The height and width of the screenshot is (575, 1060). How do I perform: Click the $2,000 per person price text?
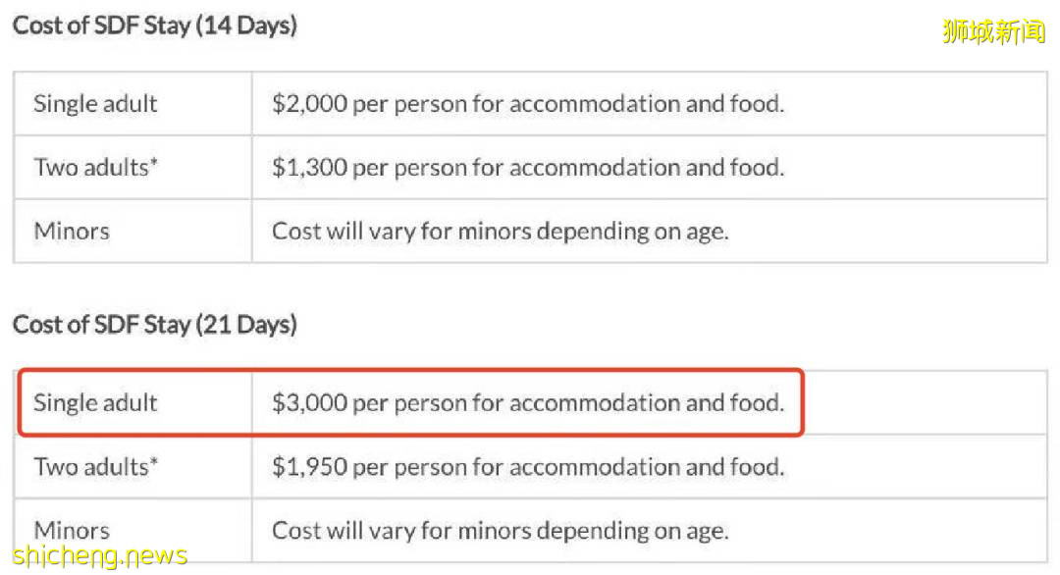click(x=527, y=104)
